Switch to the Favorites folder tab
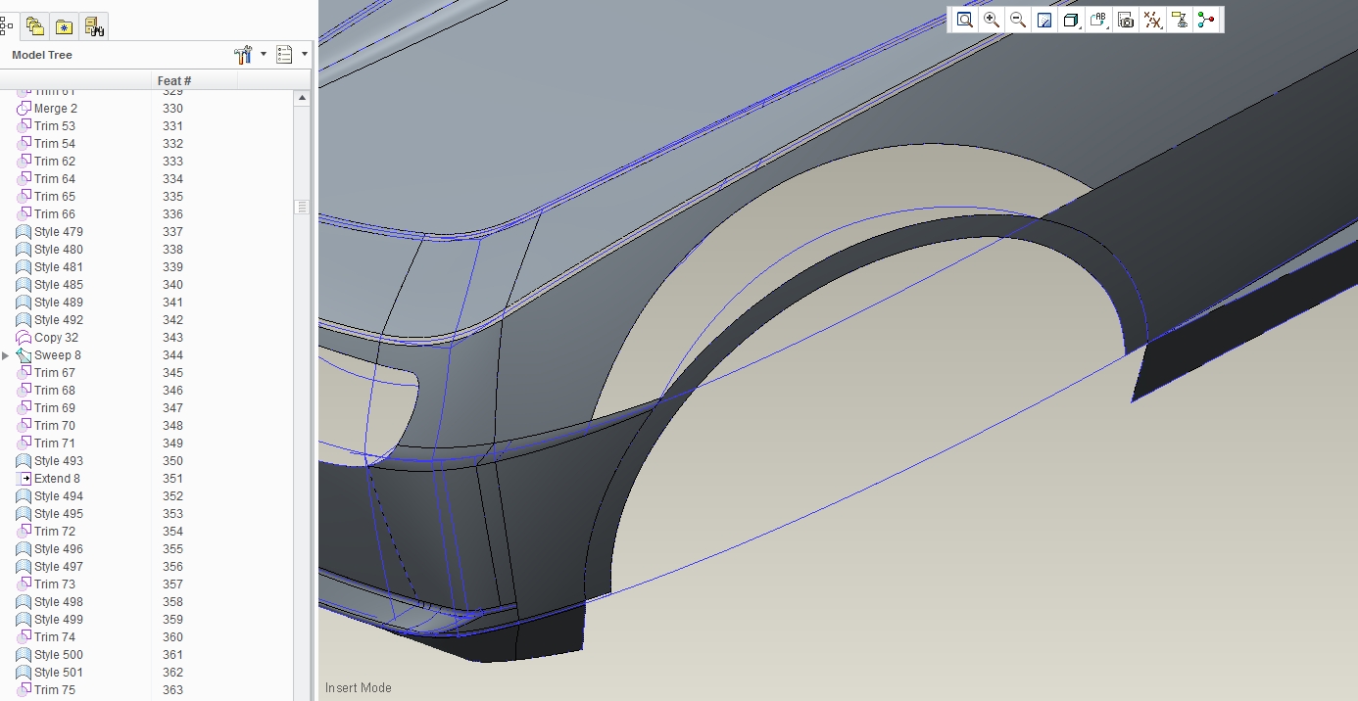The image size is (1358, 701). [65, 26]
